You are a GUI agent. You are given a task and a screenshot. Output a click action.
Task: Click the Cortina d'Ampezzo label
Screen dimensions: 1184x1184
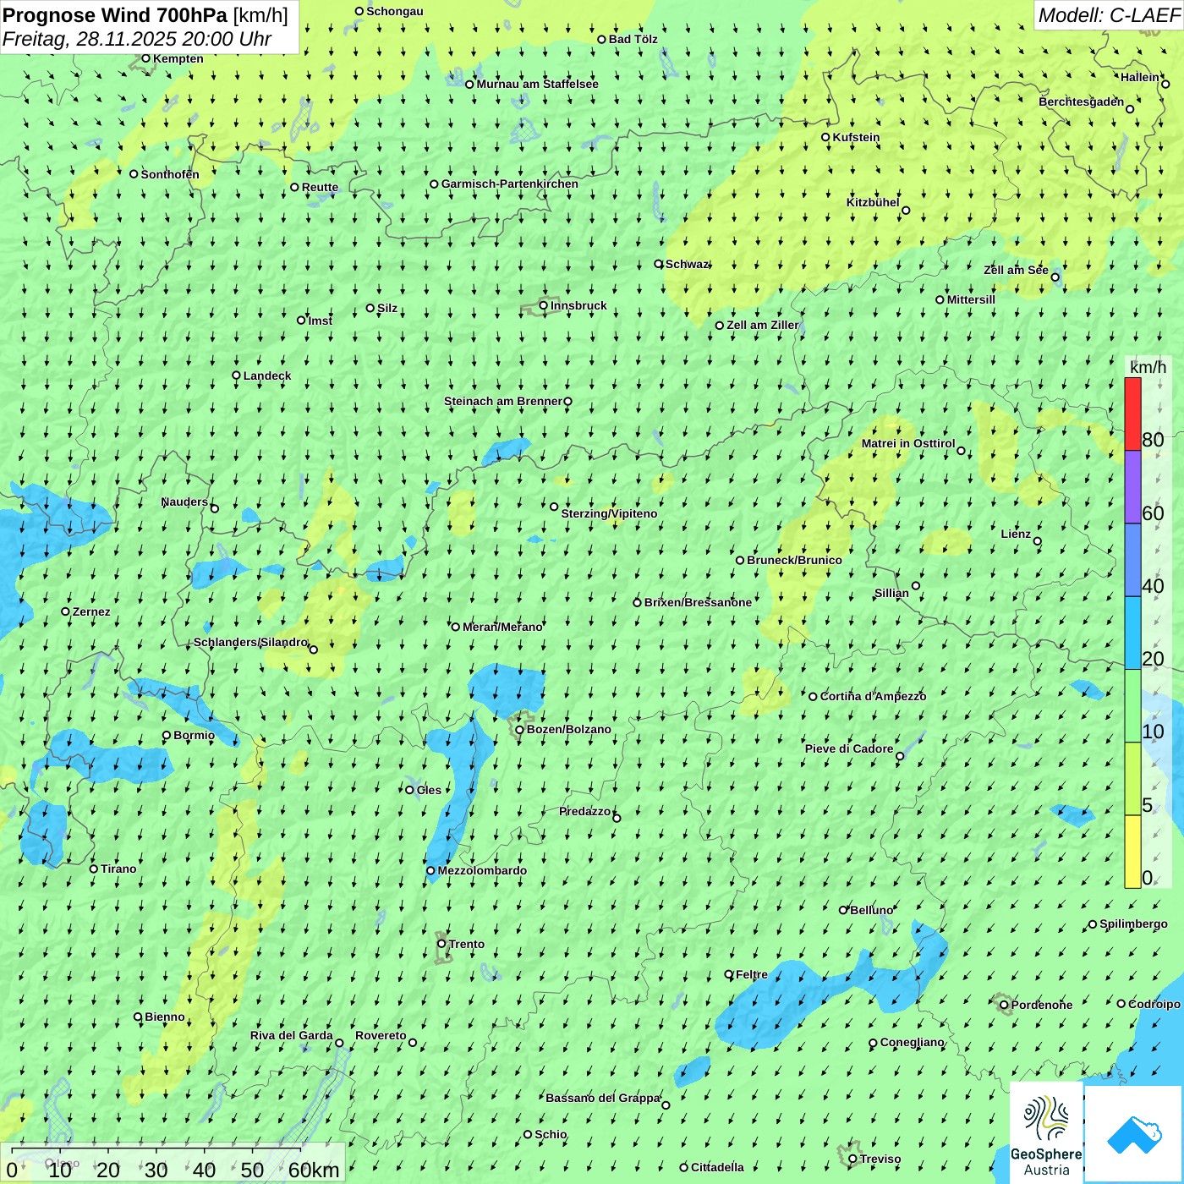tap(873, 696)
